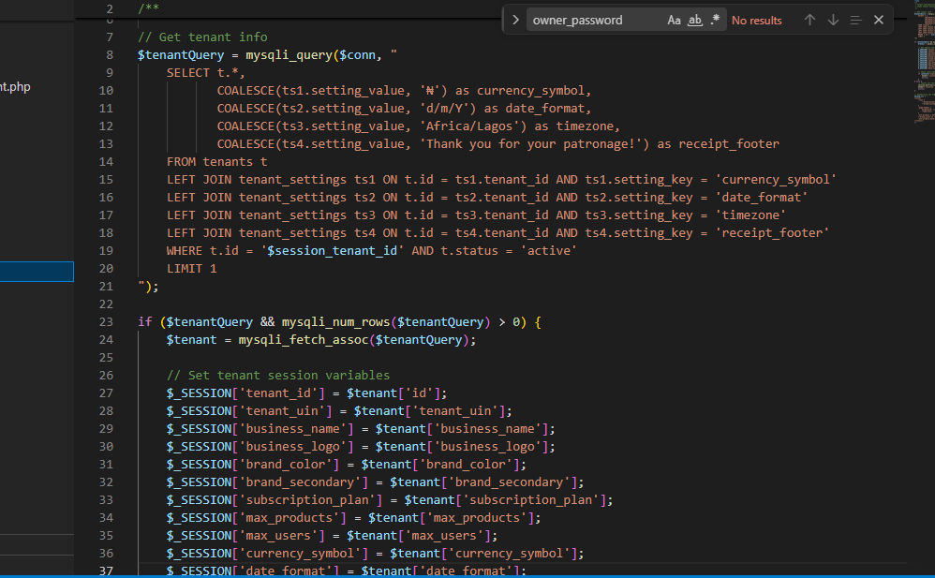
Task: Click $_SESSION['max_products'] on line 34
Action: (x=257, y=518)
